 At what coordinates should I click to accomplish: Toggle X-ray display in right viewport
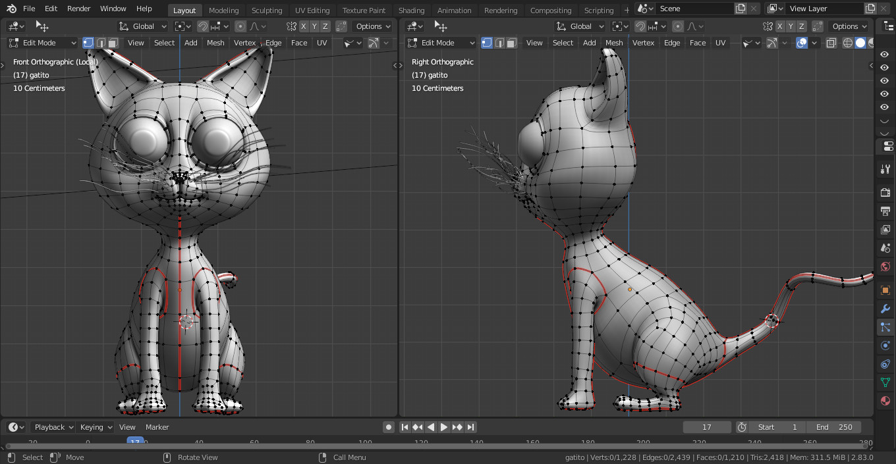tap(831, 43)
